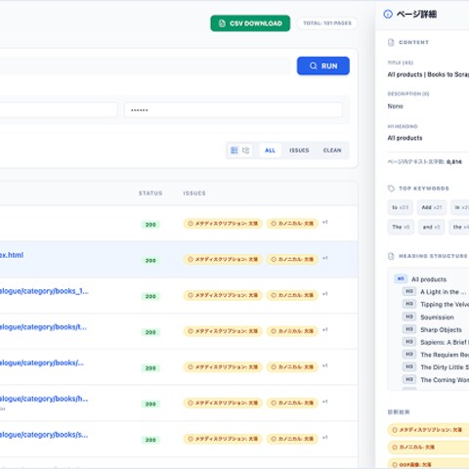
Task: Click the 'to x23' keyword chip
Action: 400,207
